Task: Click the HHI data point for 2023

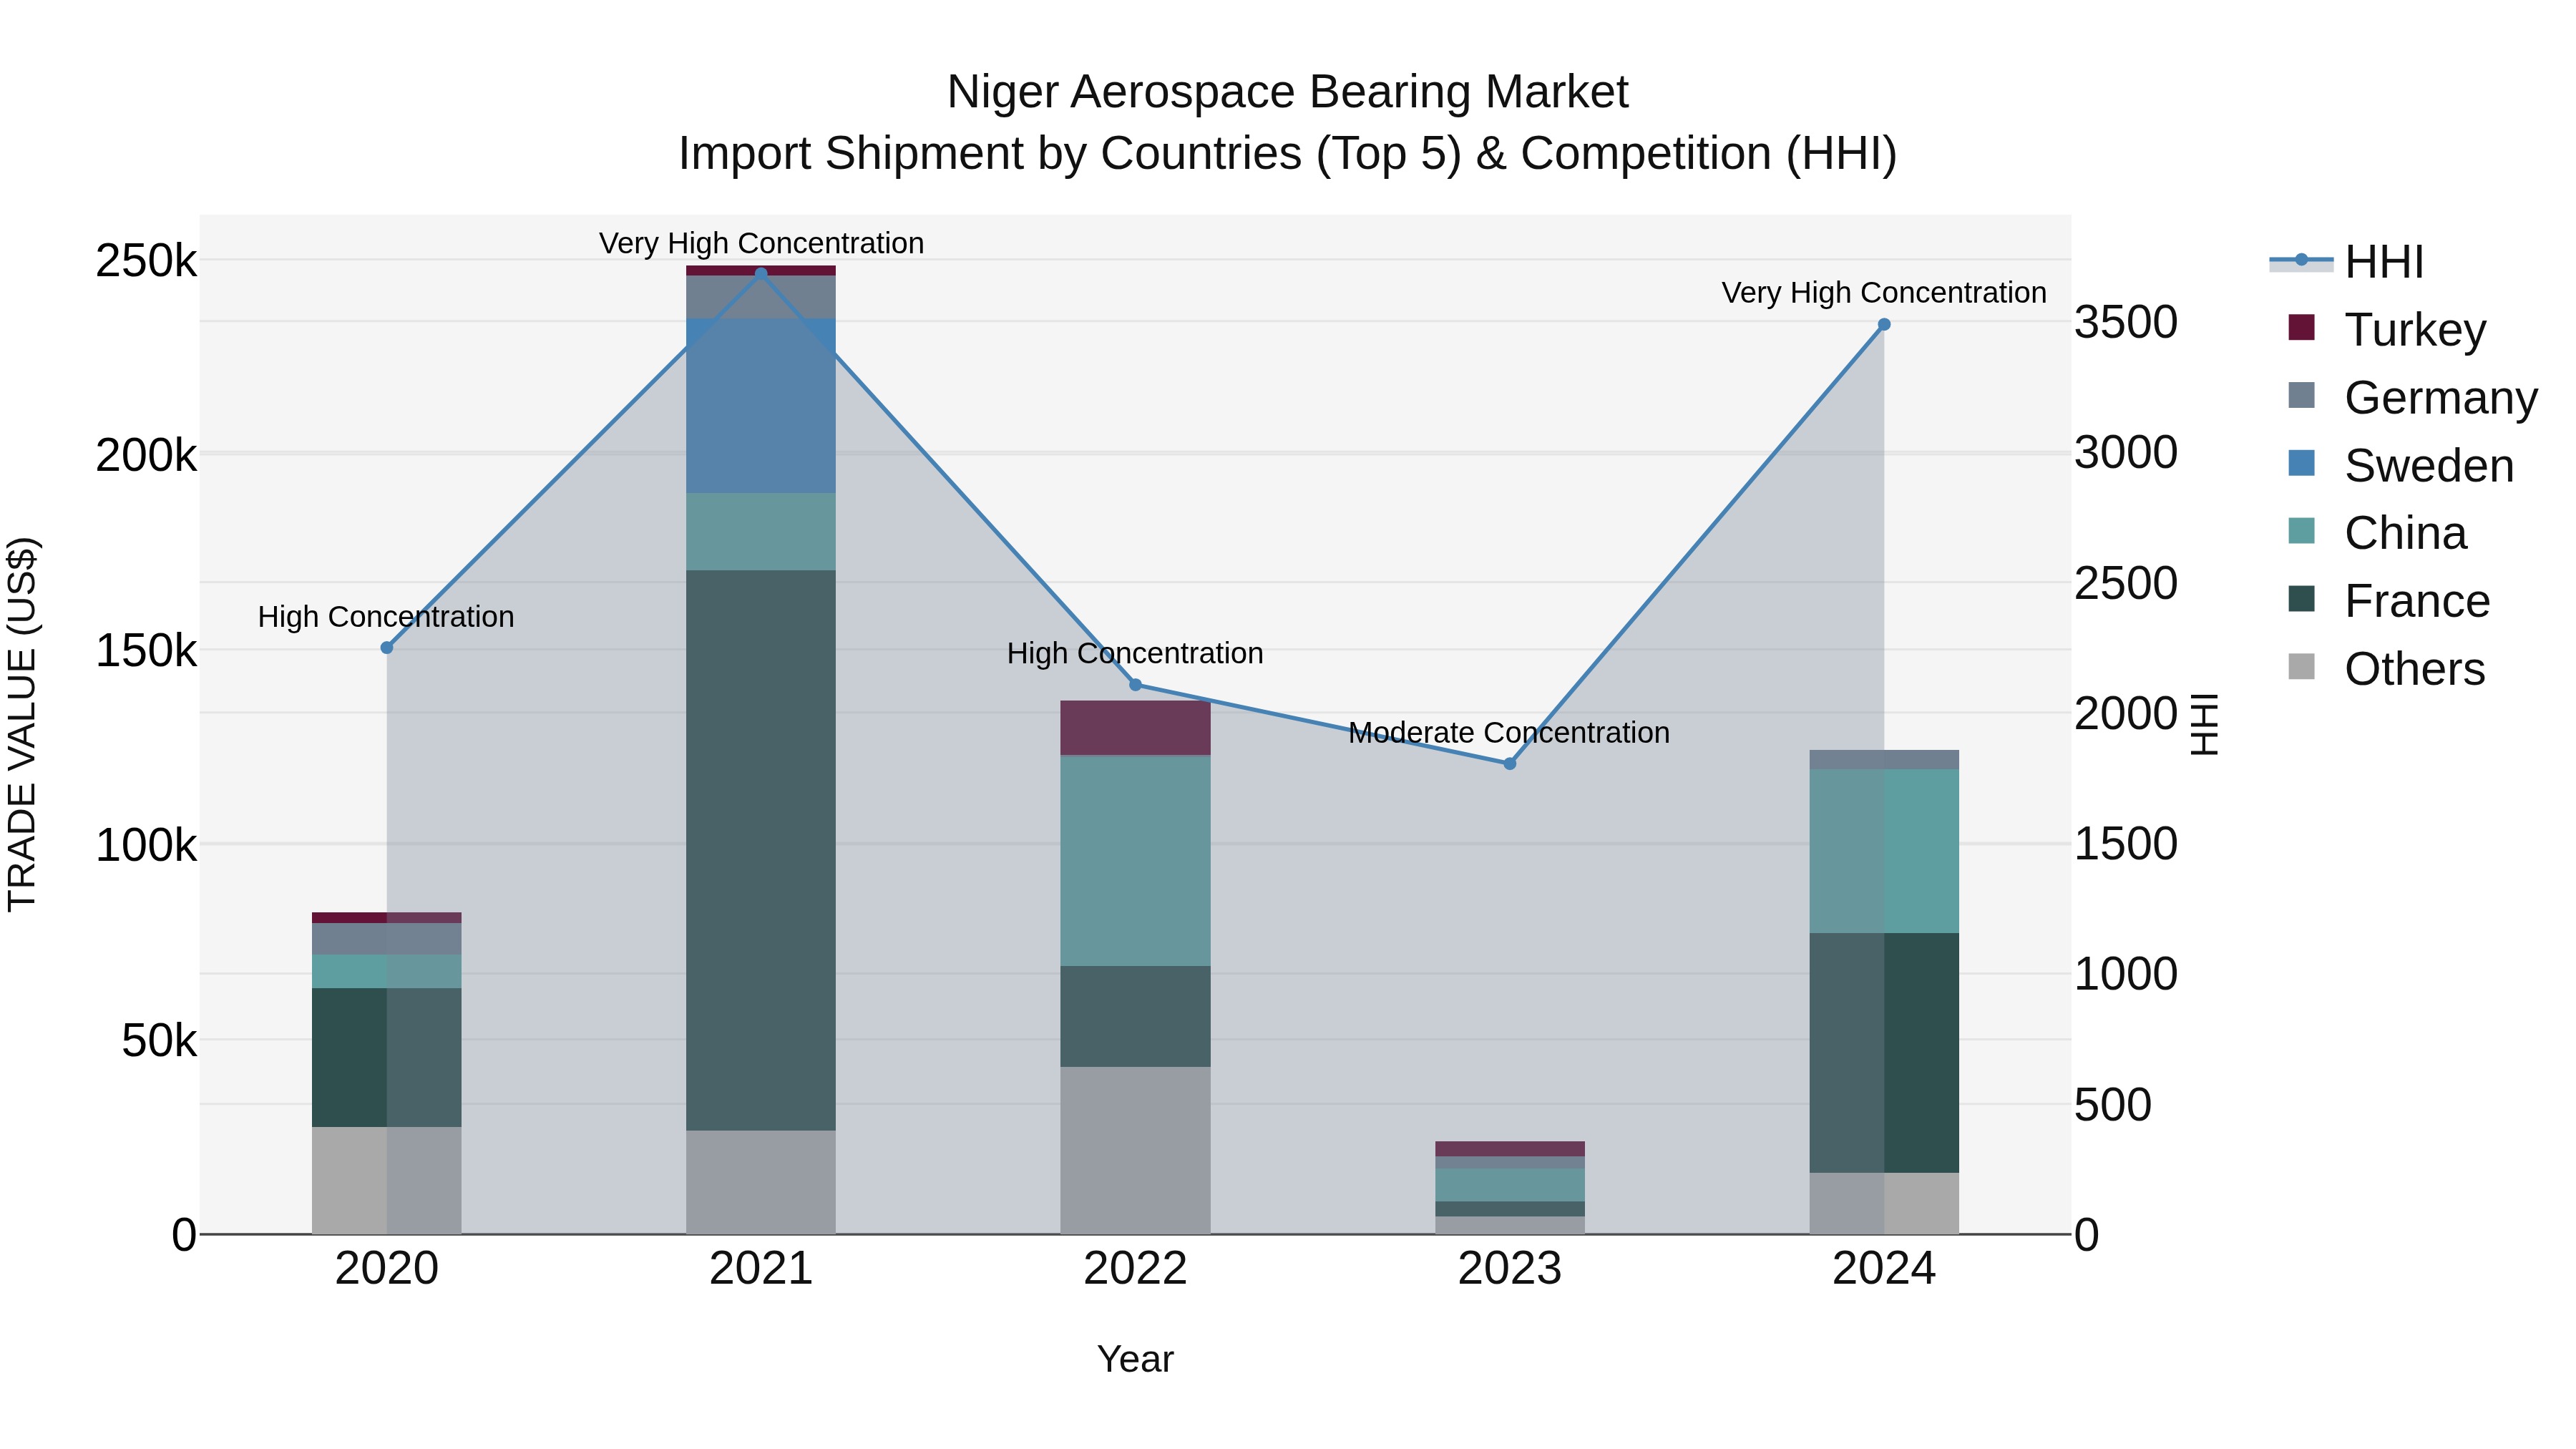Action: (1510, 764)
